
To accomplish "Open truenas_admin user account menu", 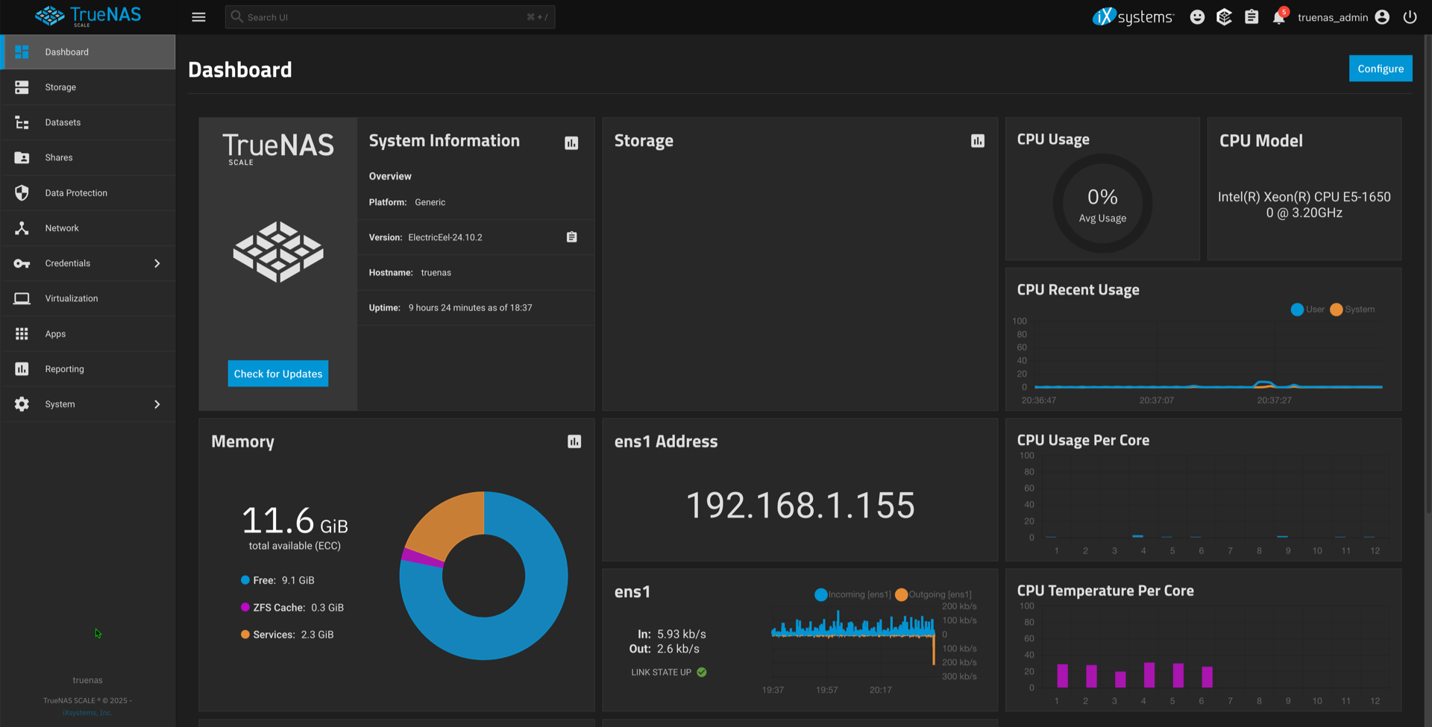I will click(1344, 17).
